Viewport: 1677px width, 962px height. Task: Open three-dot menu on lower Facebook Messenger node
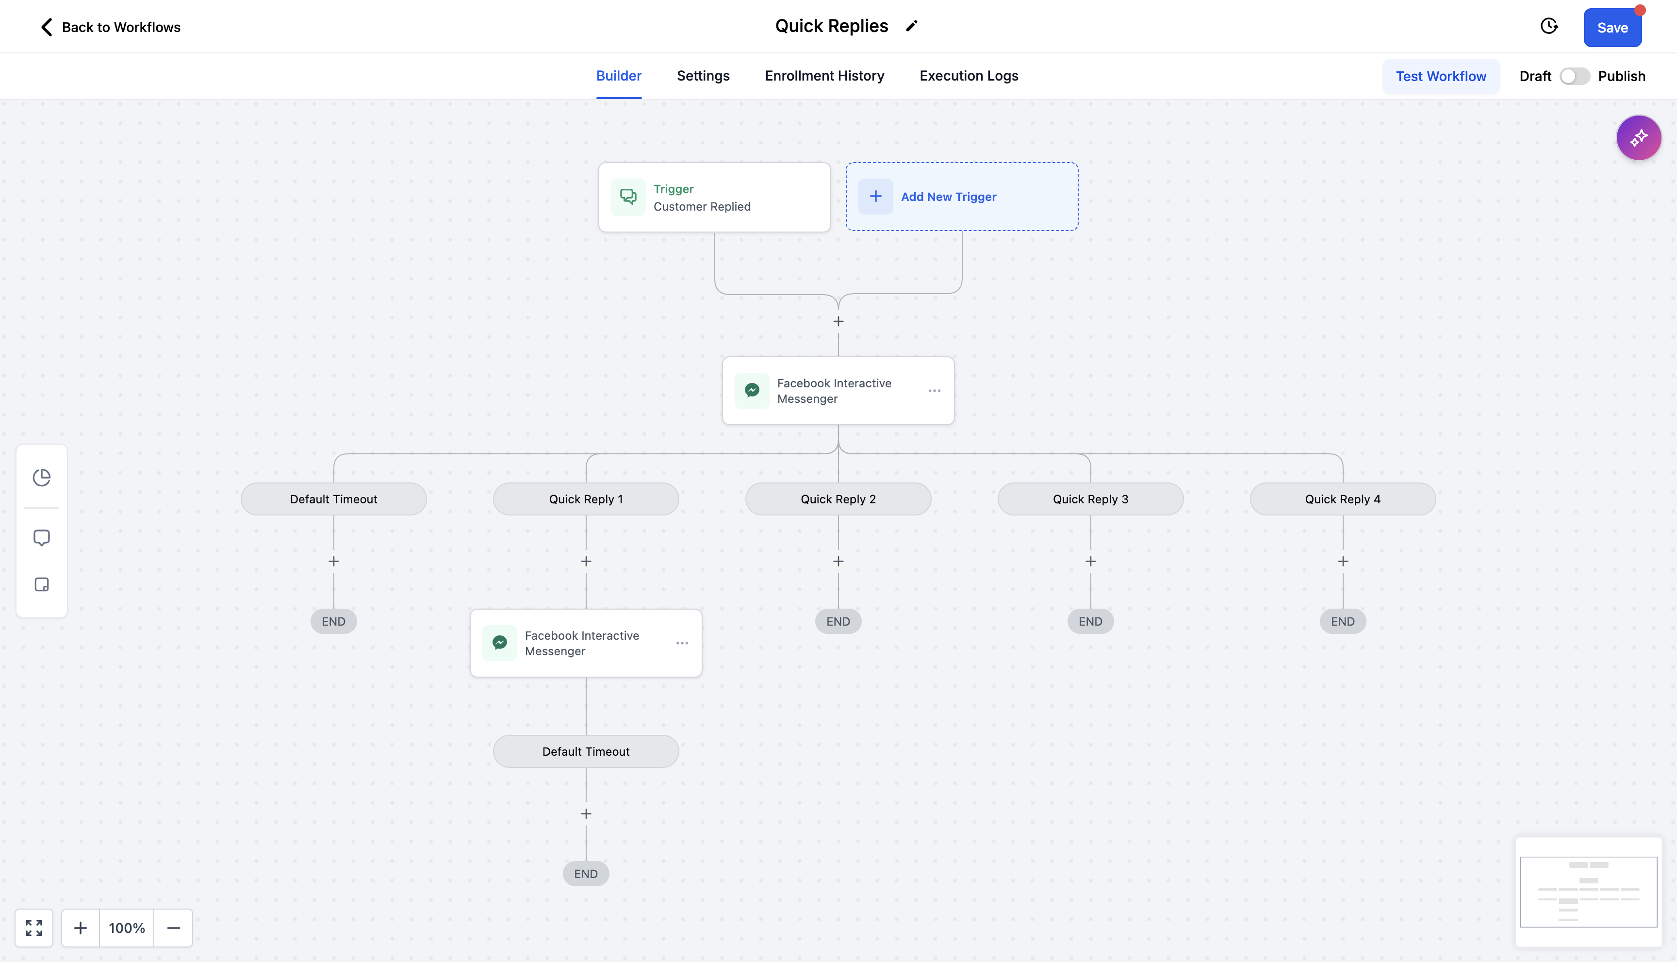(x=682, y=643)
